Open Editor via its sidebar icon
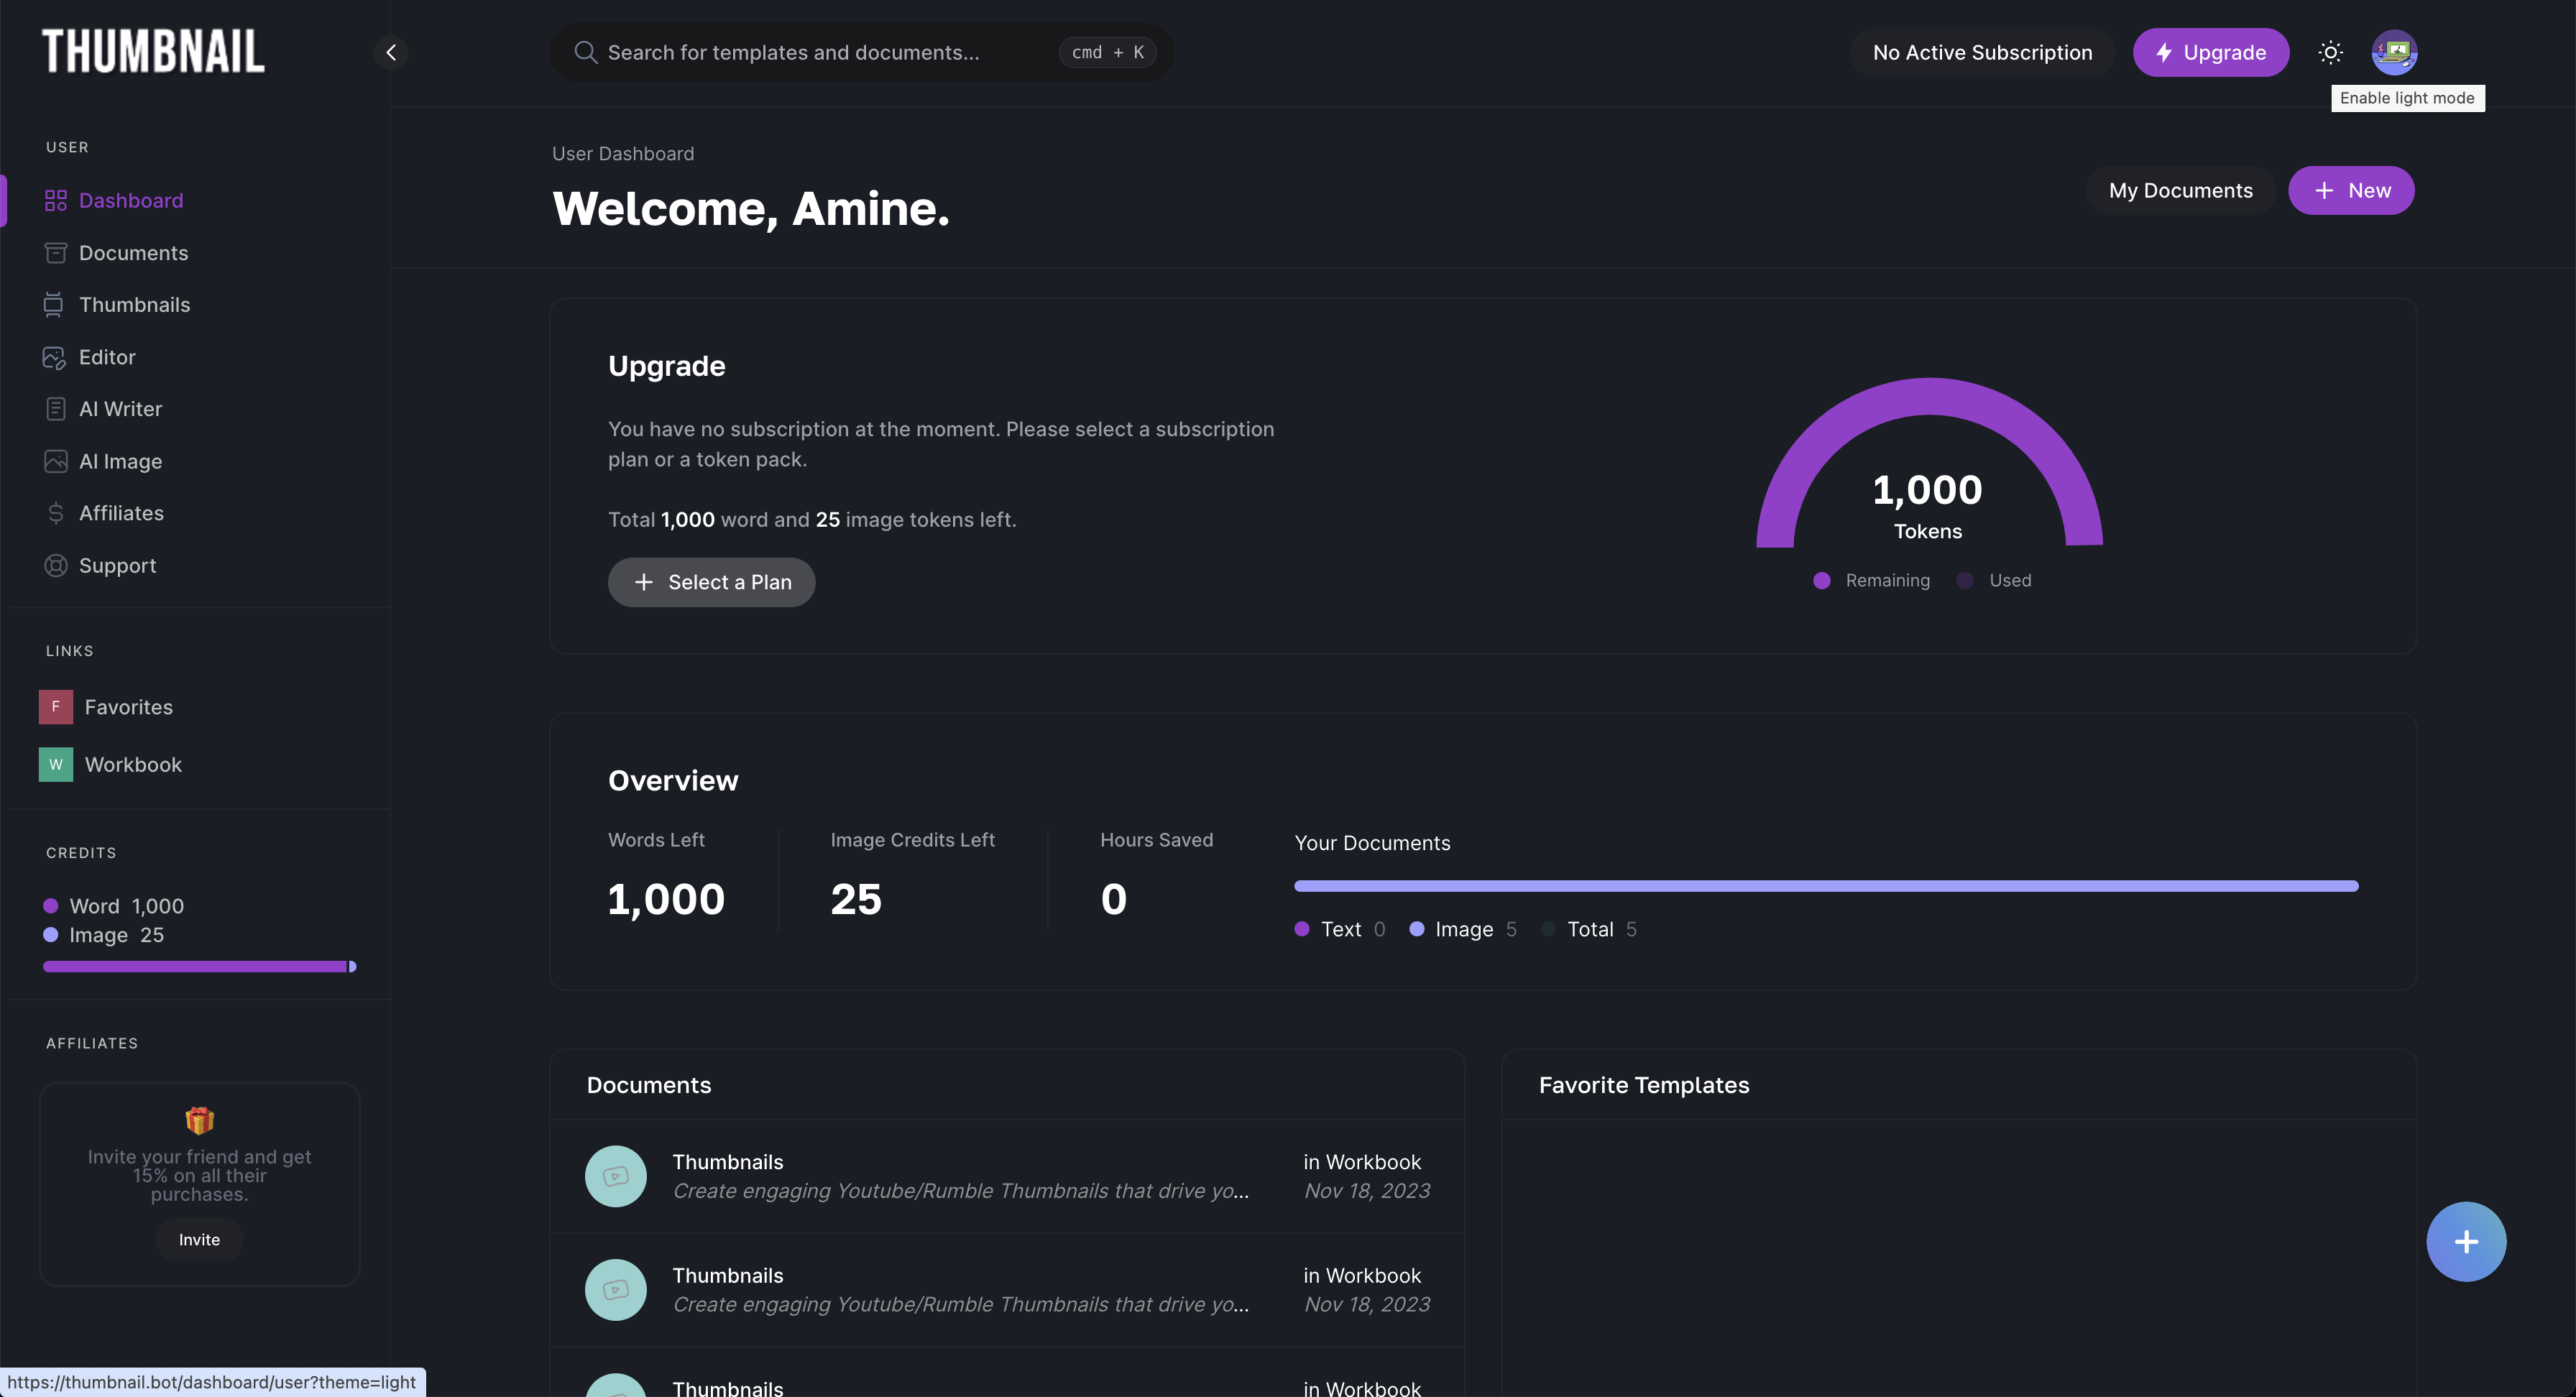The height and width of the screenshot is (1397, 2576). pos(54,357)
